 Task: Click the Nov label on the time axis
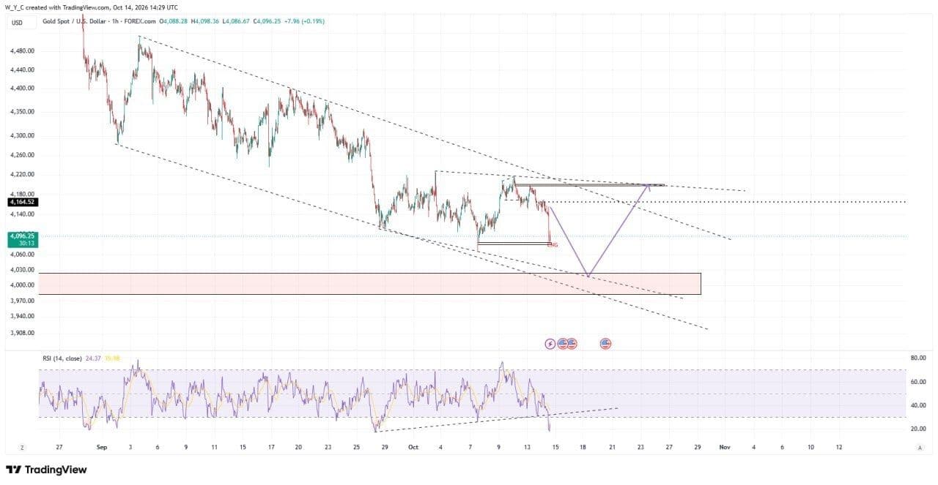click(725, 447)
